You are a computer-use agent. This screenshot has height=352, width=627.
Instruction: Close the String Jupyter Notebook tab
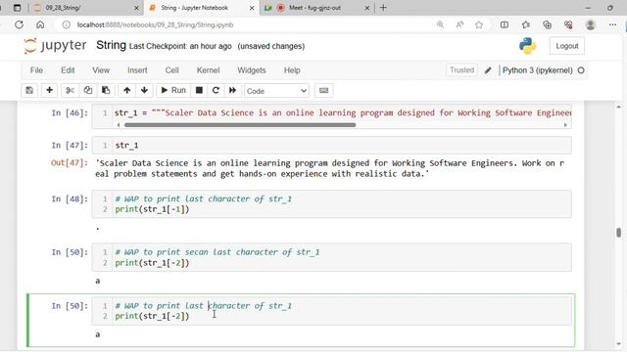252,8
